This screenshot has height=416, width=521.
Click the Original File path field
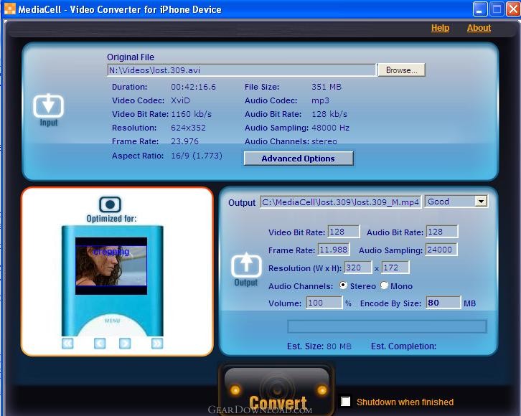[x=242, y=70]
